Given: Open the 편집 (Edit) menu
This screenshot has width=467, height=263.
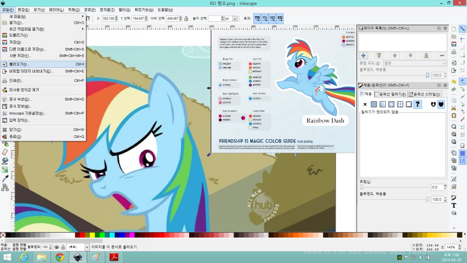Looking at the screenshot, I should tap(23, 10).
